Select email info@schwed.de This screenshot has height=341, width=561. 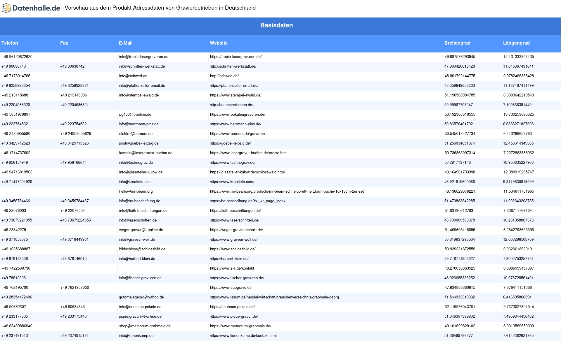click(133, 76)
